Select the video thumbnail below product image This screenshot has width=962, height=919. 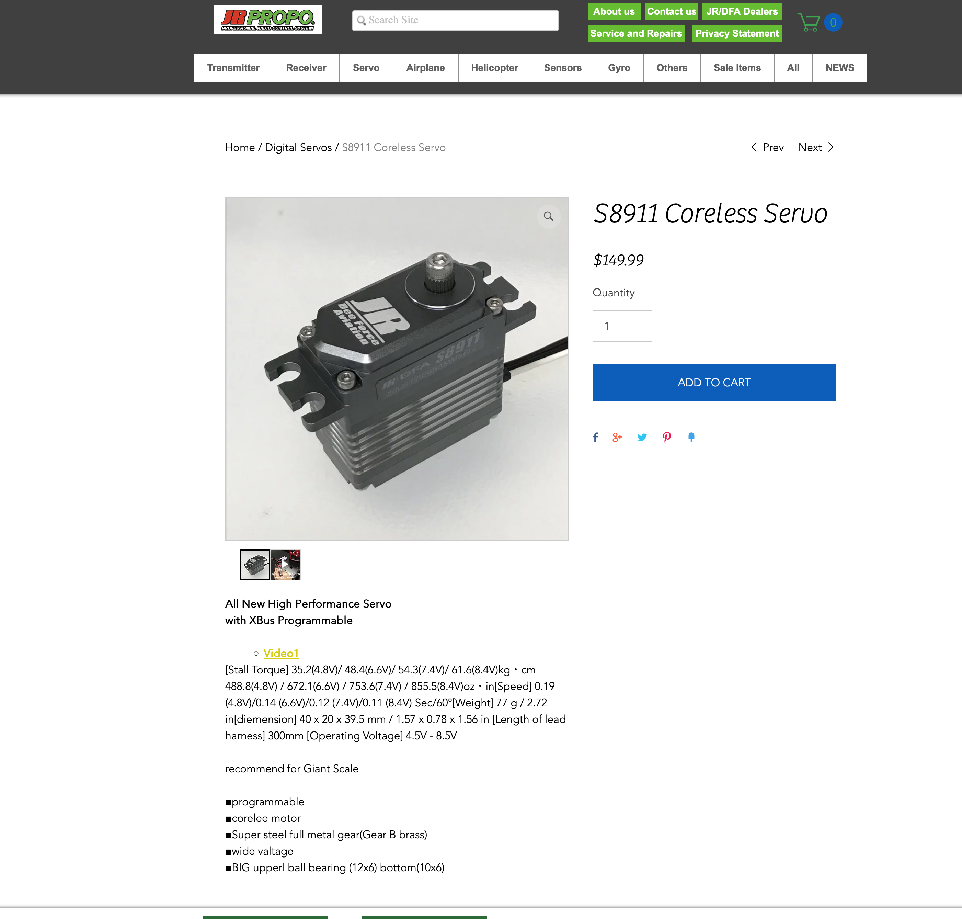(x=285, y=565)
